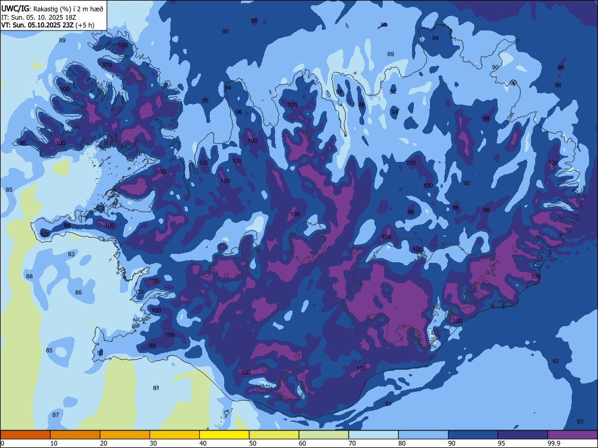Click the 10–20 orange legend swatch
The width and height of the screenshot is (598, 448).
[75, 435]
